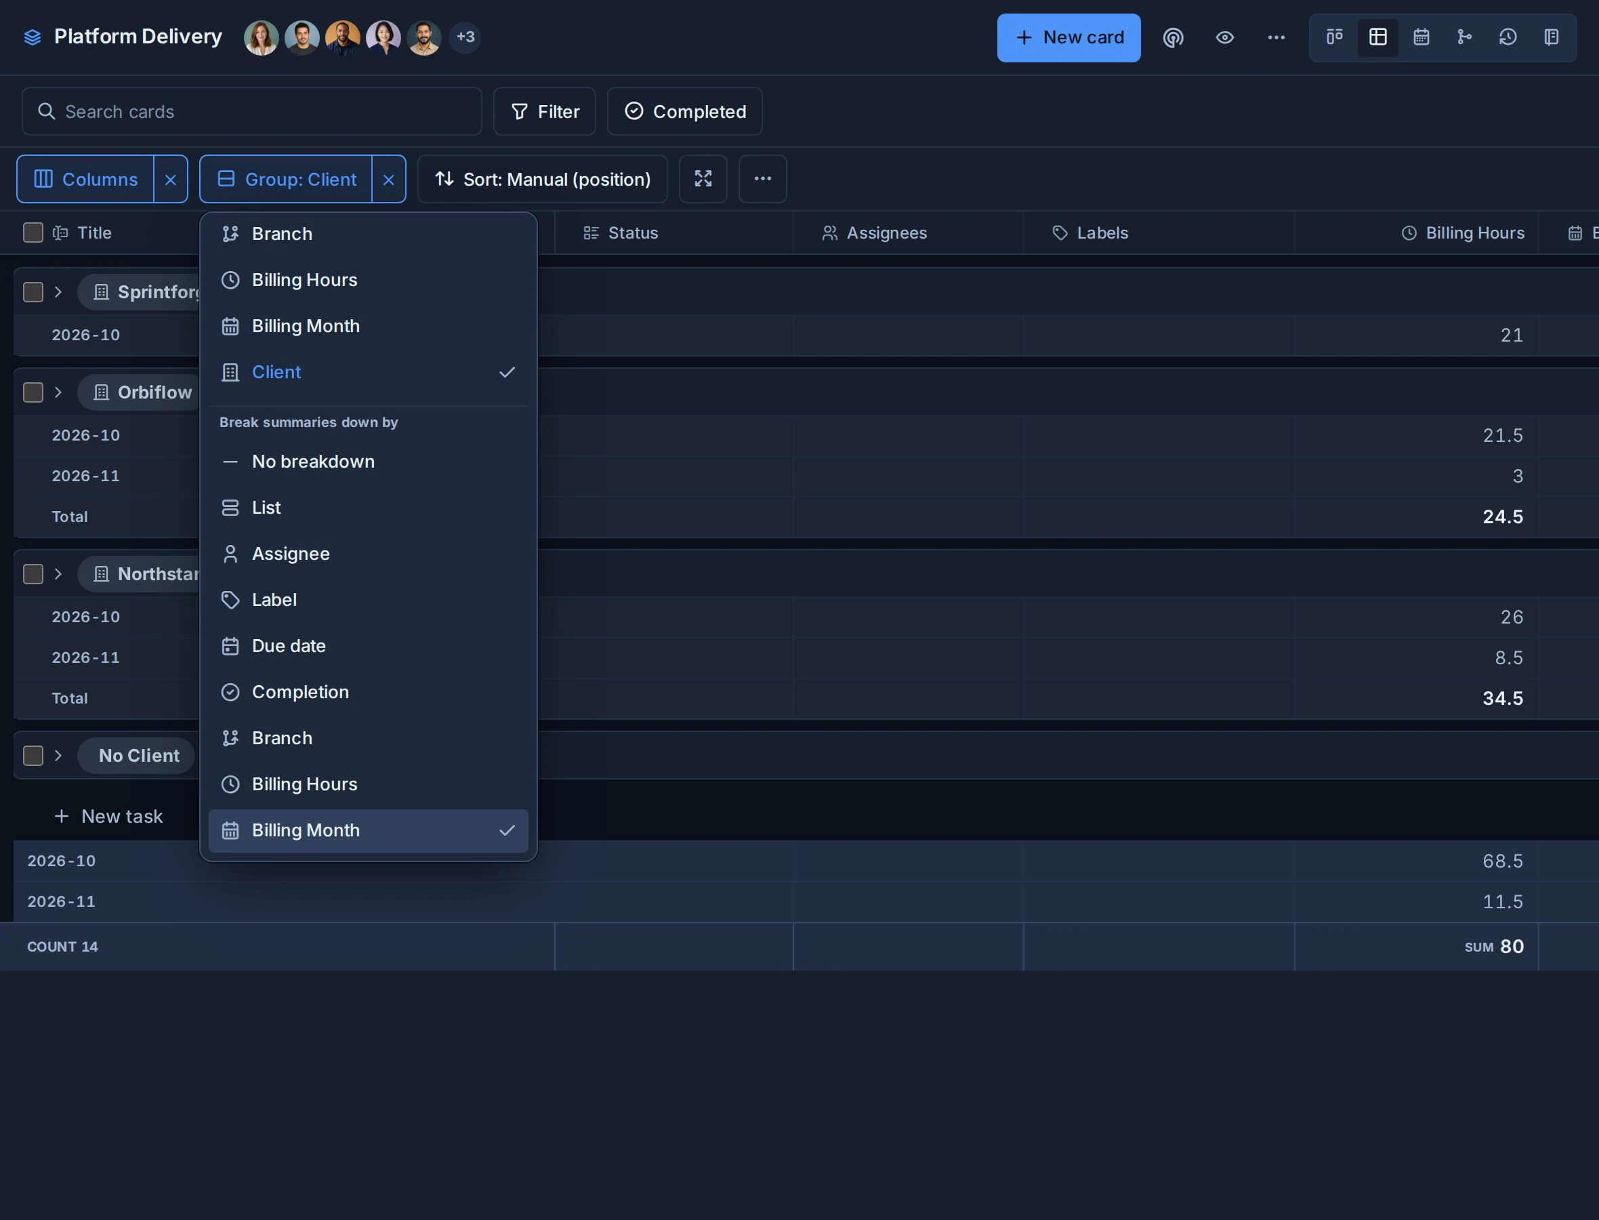Click the New card button
The width and height of the screenshot is (1599, 1220).
click(x=1068, y=38)
